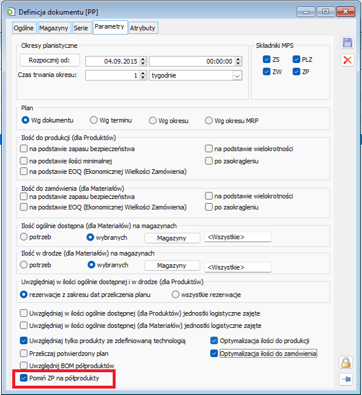Select 'potrzeb' for quantity in transit
Screen dimensions: 362x395
click(x=24, y=265)
